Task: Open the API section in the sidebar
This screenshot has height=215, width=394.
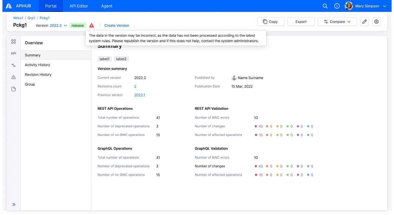Action: 14,53
